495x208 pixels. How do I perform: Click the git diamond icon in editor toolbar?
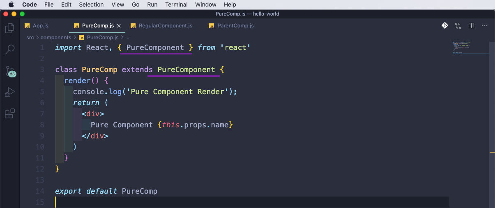pyautogui.click(x=445, y=25)
